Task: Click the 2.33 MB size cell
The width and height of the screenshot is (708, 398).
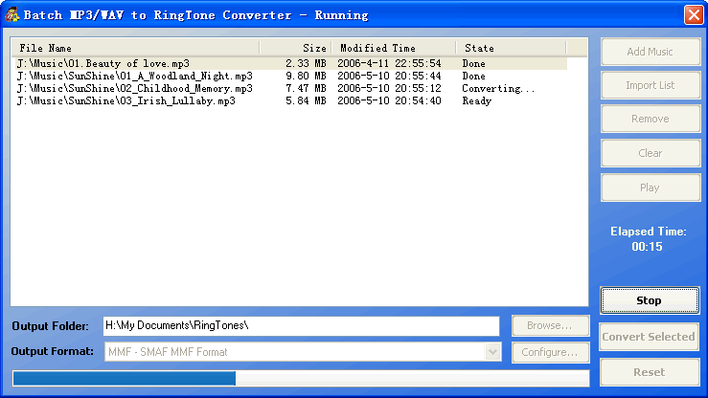Action: [x=306, y=63]
